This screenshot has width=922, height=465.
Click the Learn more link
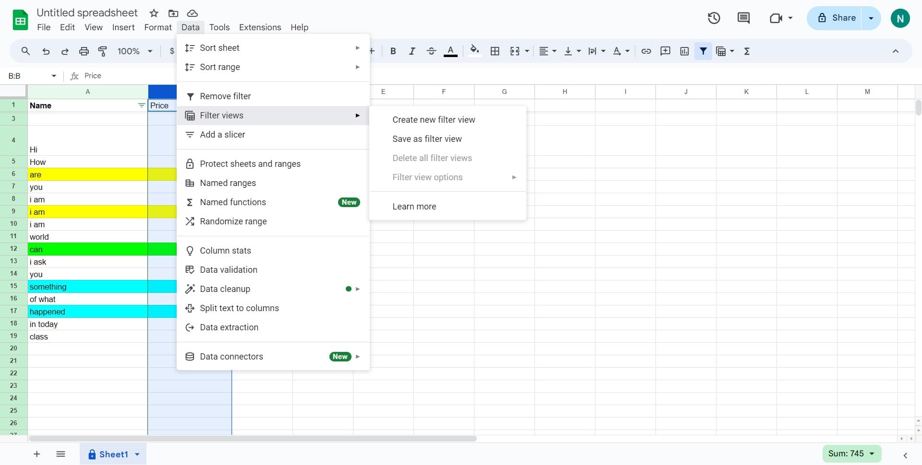(x=414, y=206)
